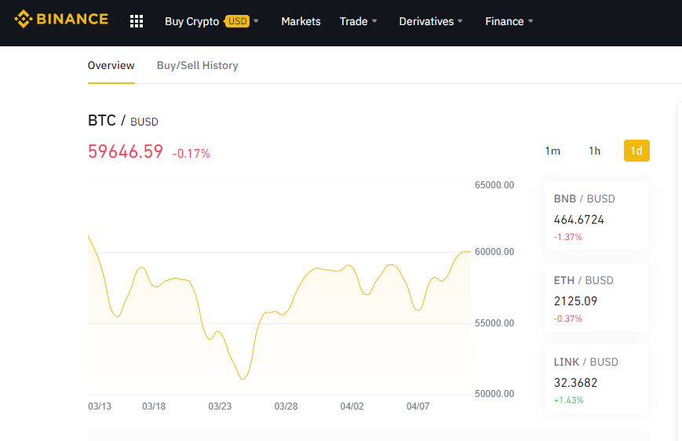Screen dimensions: 682x441
Task: Select the Overview tab
Action: click(x=111, y=66)
